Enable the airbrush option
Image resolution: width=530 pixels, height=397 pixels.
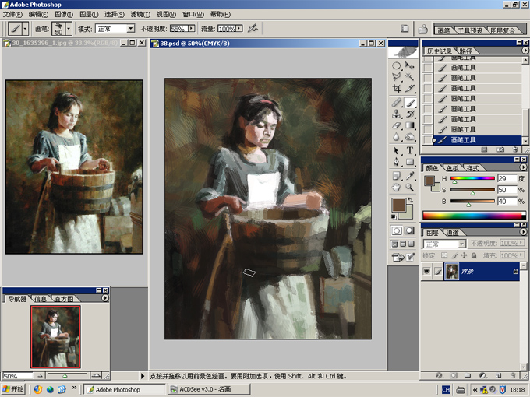pos(253,29)
